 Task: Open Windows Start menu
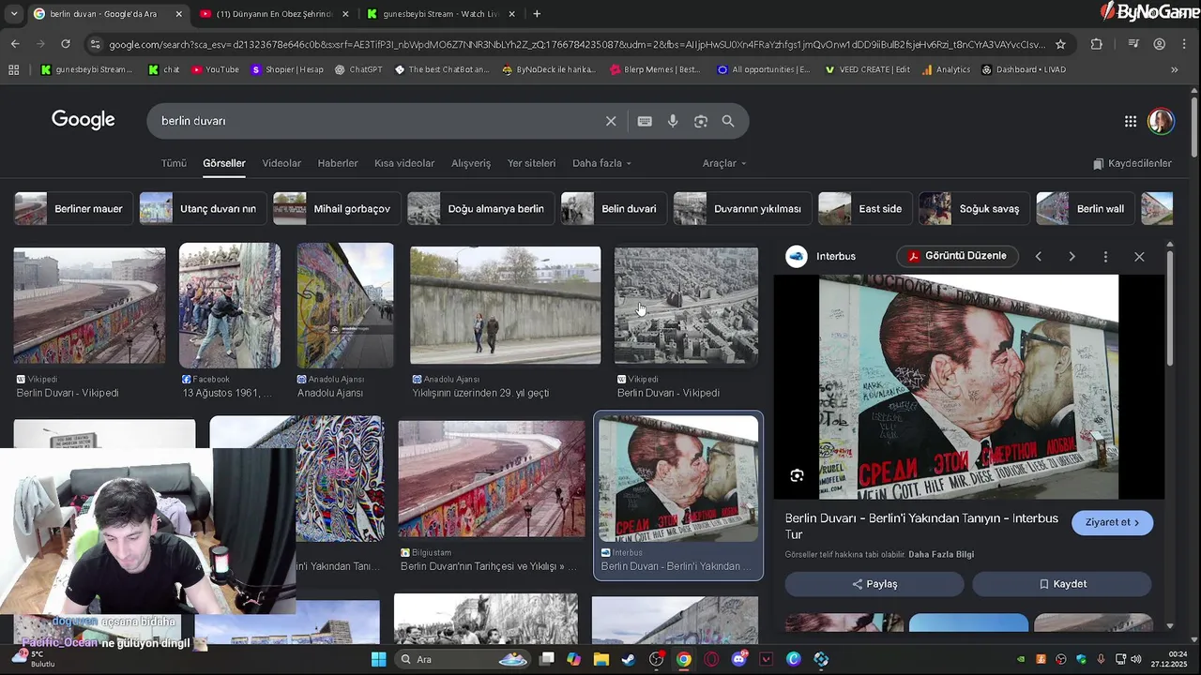[x=378, y=659]
